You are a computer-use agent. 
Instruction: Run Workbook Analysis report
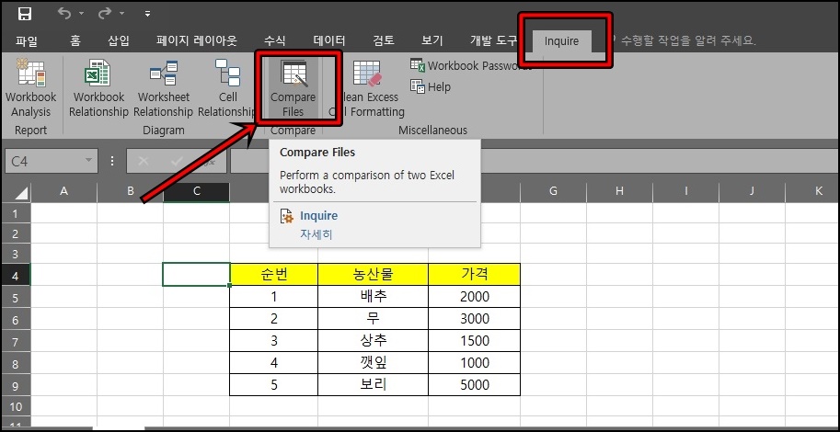(x=30, y=88)
